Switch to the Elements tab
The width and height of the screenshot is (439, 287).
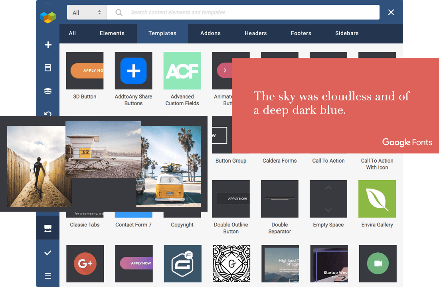112,33
